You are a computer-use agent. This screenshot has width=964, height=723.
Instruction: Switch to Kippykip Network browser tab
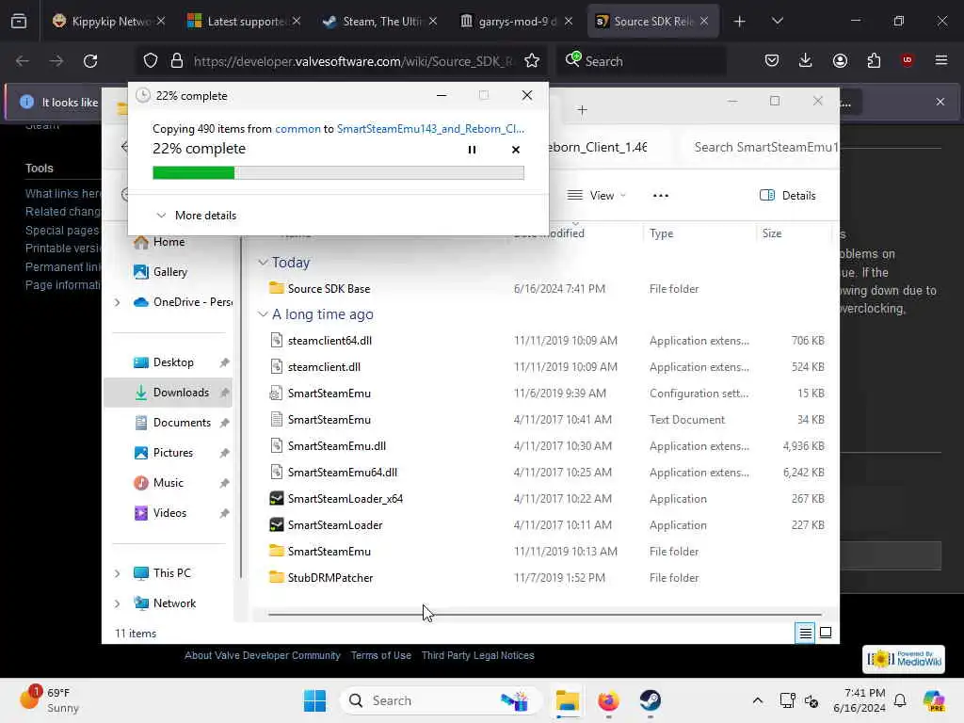pyautogui.click(x=109, y=21)
